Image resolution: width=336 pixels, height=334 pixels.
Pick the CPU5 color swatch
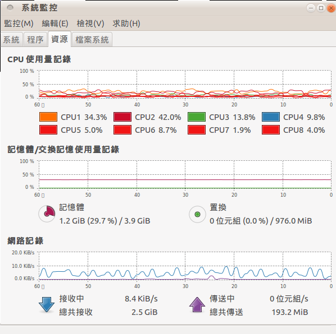coord(48,129)
